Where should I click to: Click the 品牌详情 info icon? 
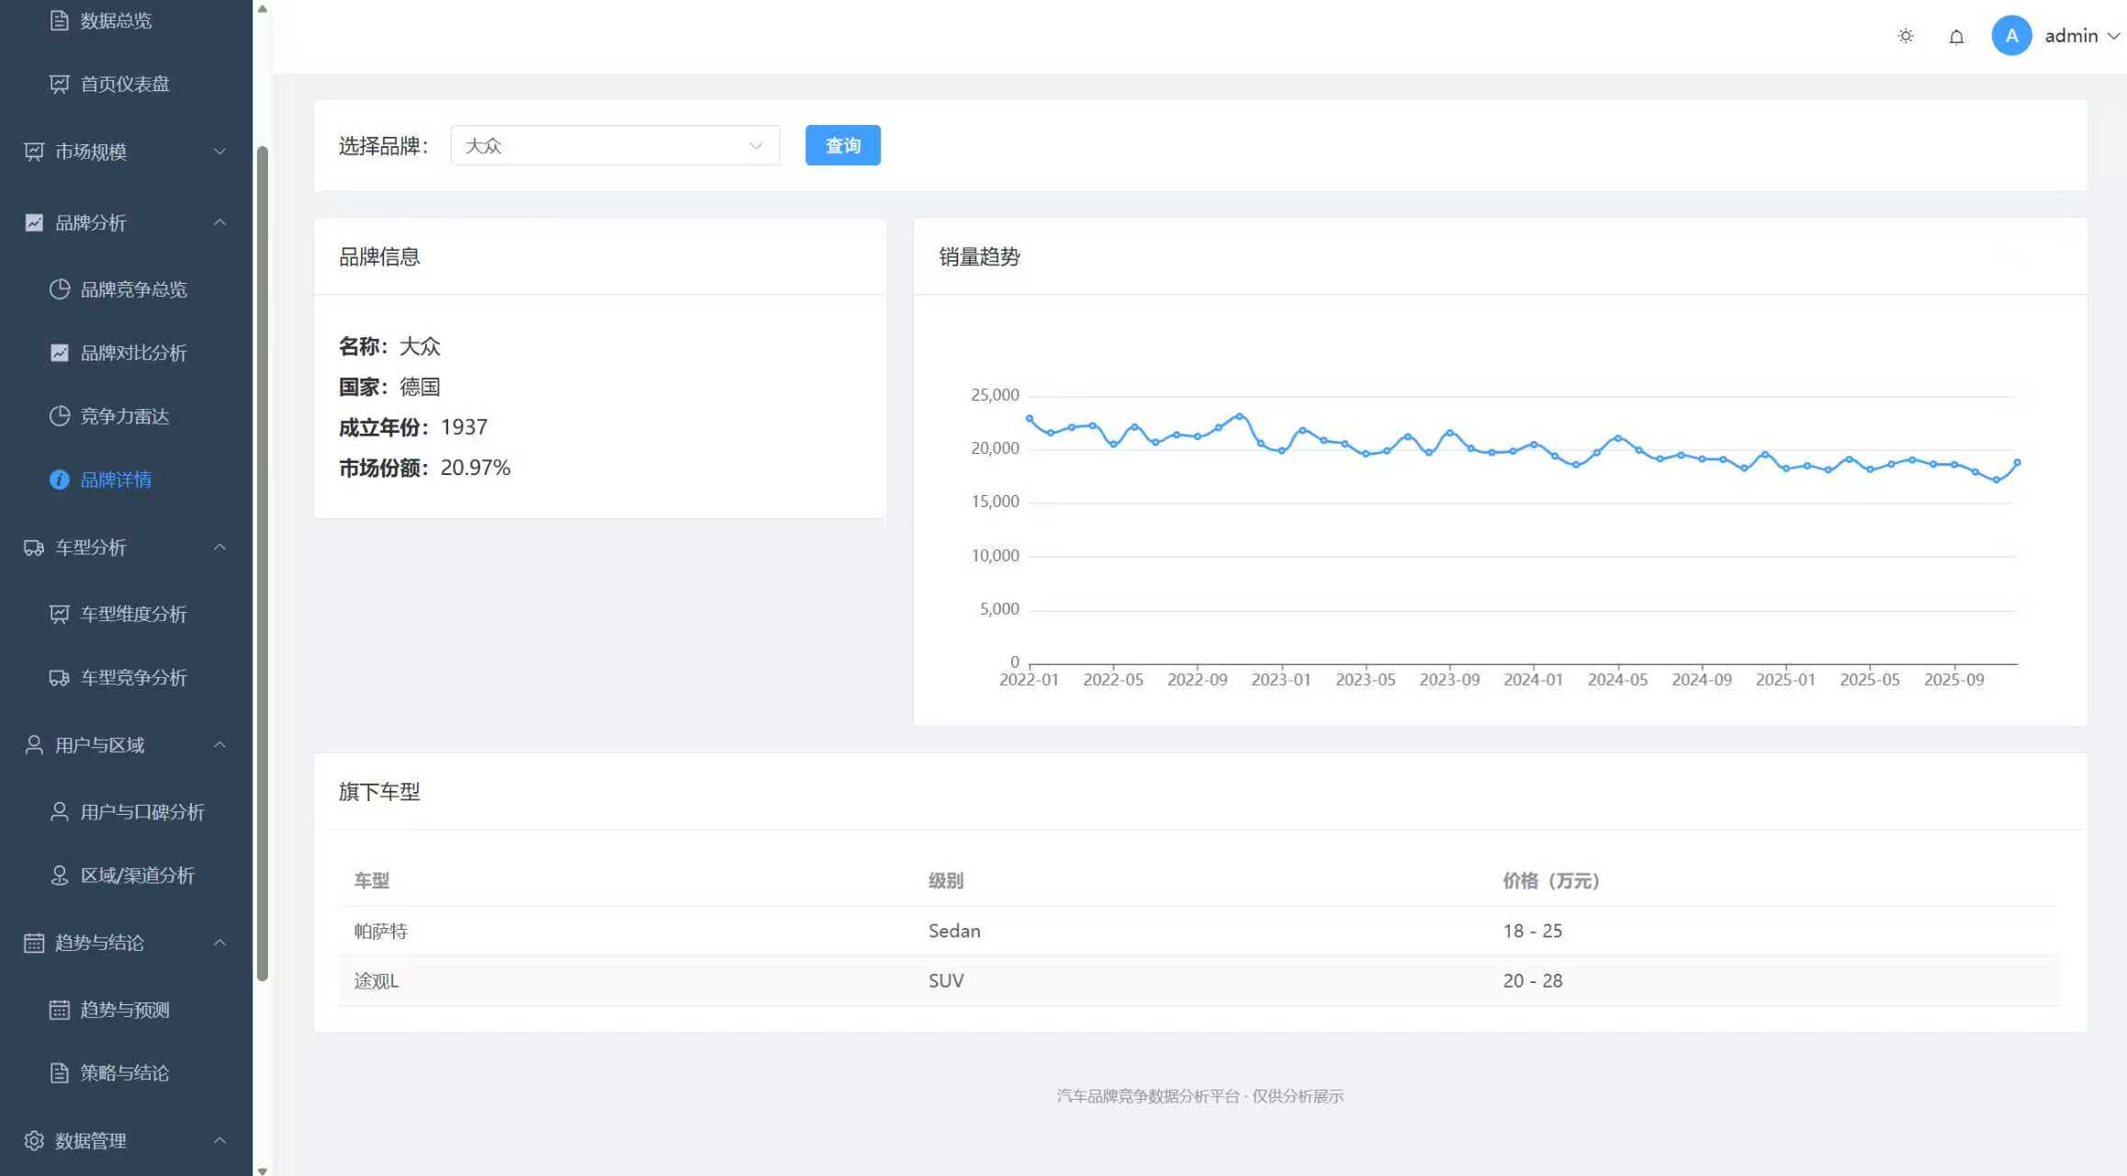pos(59,480)
